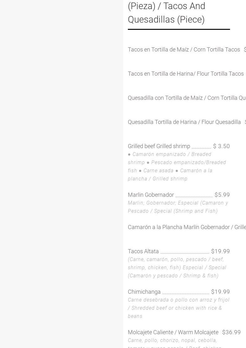
Task: Select Camarón a la Plancha Marlín Gobernador item
Action: 187,227
